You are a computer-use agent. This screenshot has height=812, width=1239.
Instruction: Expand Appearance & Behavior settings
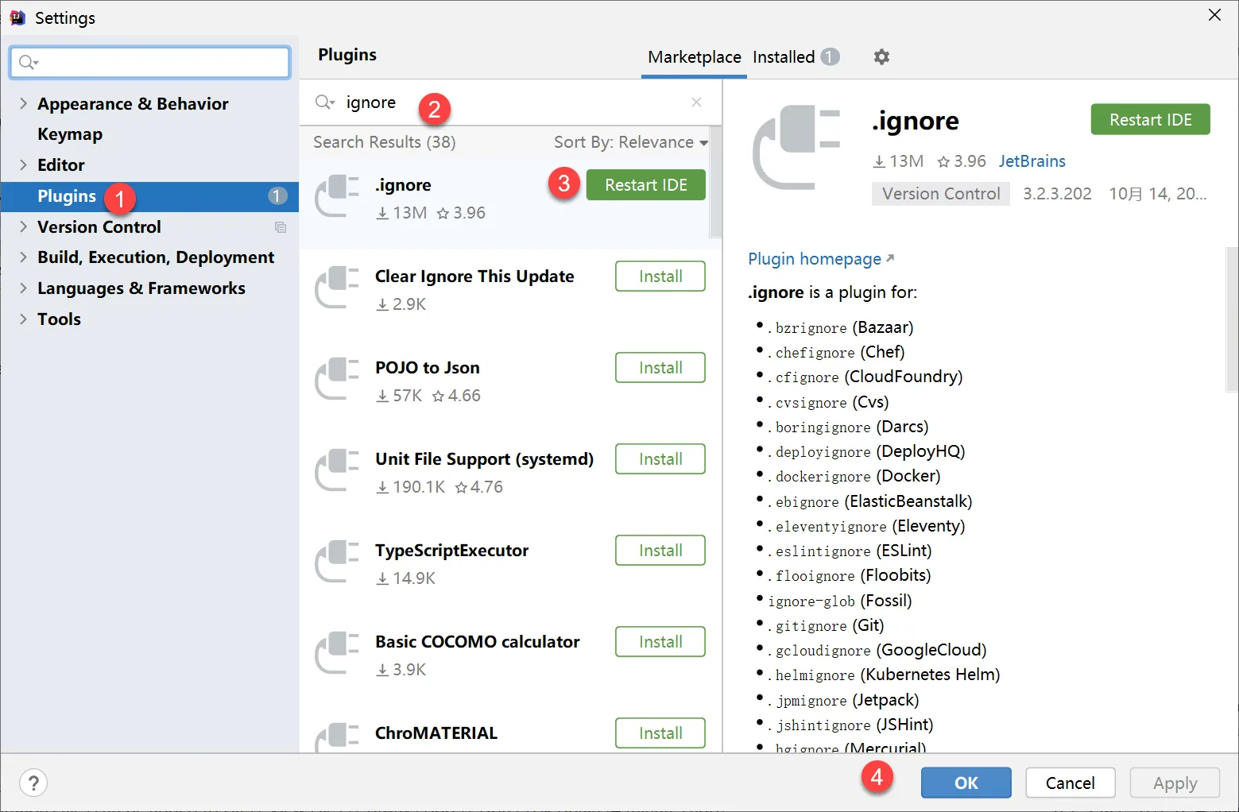[x=23, y=103]
